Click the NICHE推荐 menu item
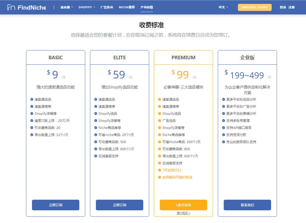This screenshot has height=223, width=306. tap(127, 7)
